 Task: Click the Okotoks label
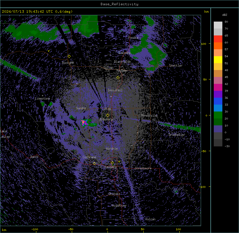[x=114, y=194]
